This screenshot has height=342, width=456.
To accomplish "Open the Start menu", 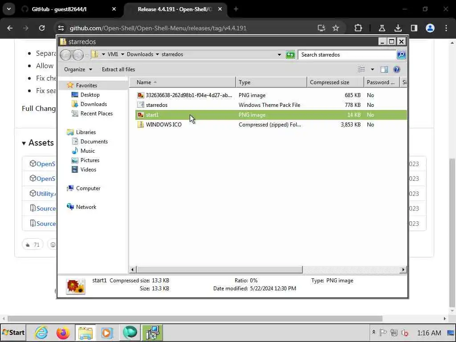I will click(13, 332).
